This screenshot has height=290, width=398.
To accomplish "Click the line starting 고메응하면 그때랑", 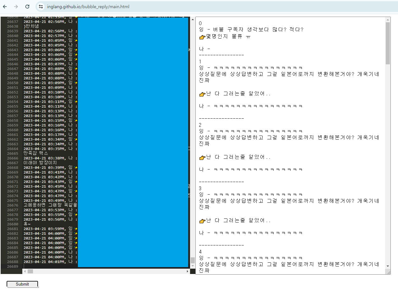I will 51,205.
